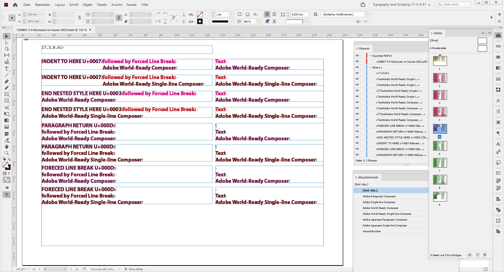Delete selected page with trash icon
This screenshot has height=272, width=504.
point(485,255)
